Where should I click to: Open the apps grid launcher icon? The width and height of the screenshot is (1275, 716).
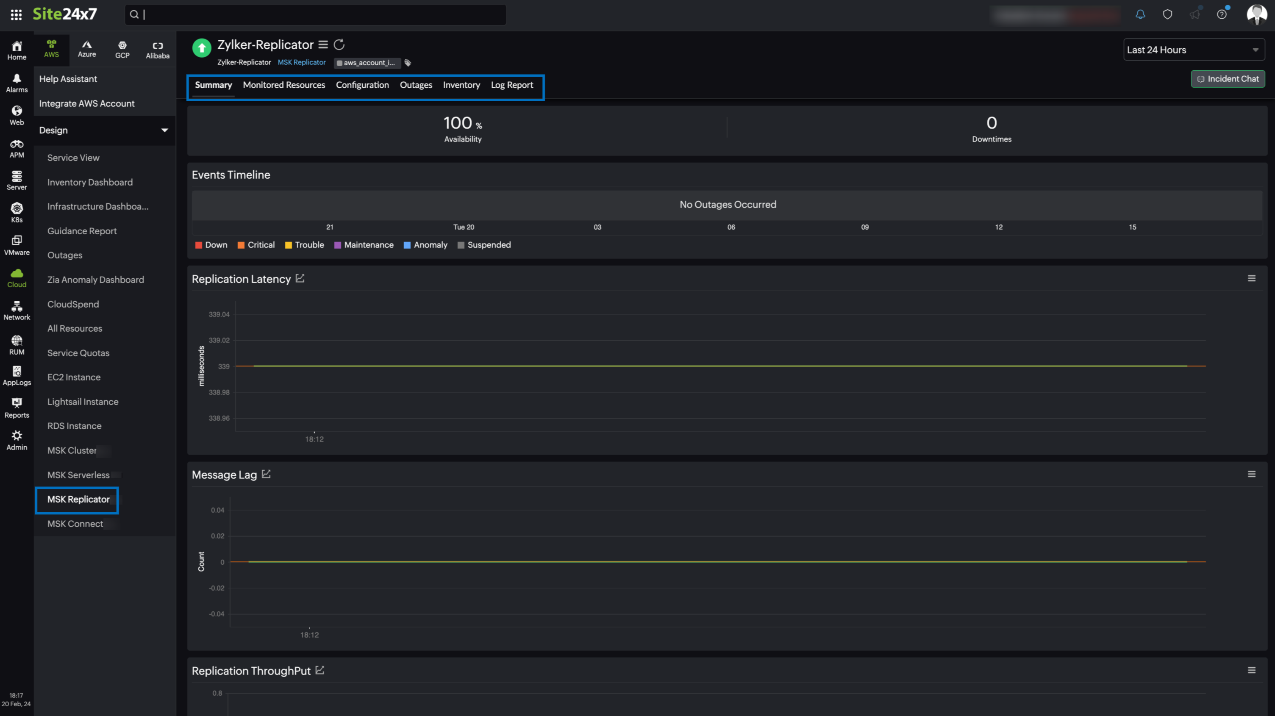click(x=16, y=14)
